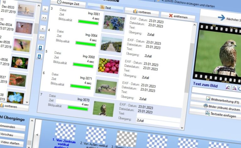Click the first flip icon beside Text zum Bild
This screenshot has height=148, width=241.
click(228, 88)
